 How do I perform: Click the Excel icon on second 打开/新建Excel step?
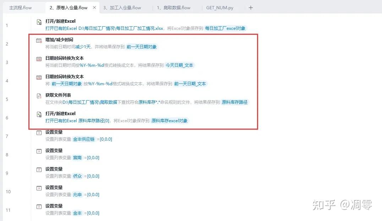click(x=39, y=115)
